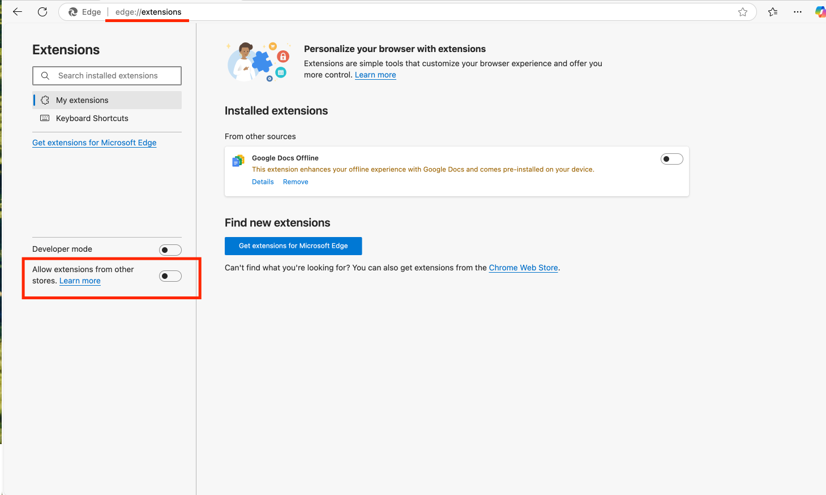Open the Copilot icon in toolbar
Image resolution: width=826 pixels, height=495 pixels.
click(x=820, y=12)
